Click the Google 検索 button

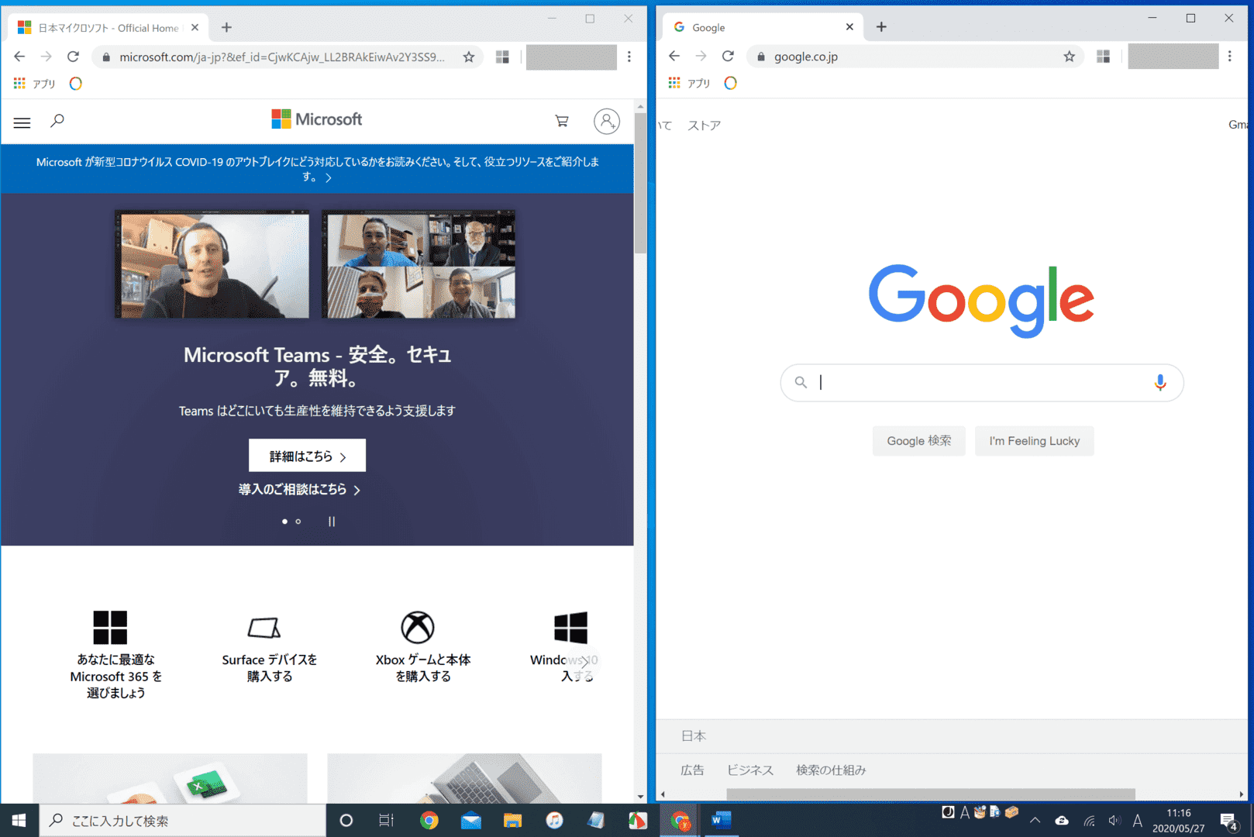(x=919, y=441)
